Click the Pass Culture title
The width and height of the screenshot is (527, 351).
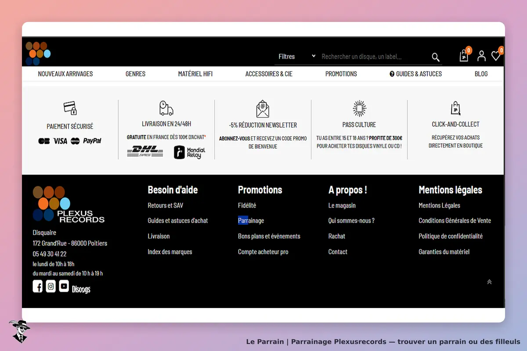pos(359,125)
